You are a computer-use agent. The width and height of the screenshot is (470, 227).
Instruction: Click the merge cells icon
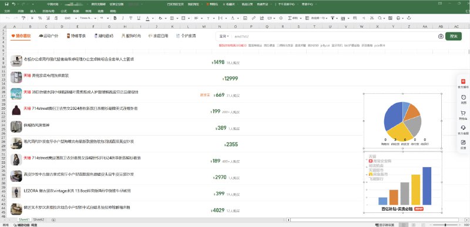click(x=183, y=18)
